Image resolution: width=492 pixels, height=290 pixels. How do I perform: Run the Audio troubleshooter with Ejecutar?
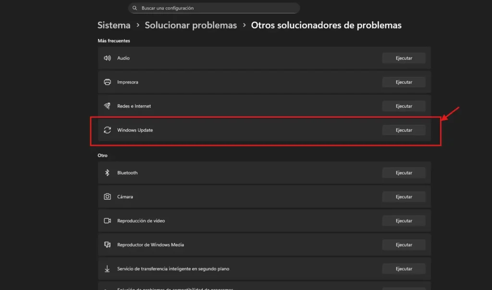(403, 58)
